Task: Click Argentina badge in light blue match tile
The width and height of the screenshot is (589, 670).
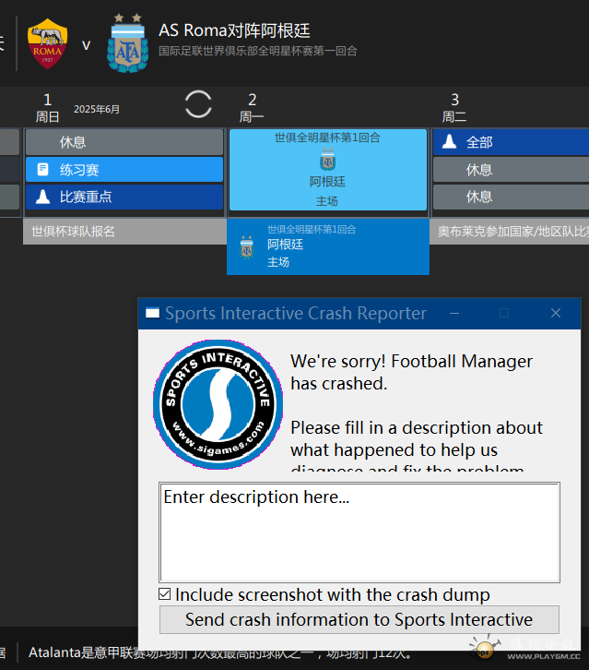Action: pyautogui.click(x=327, y=161)
